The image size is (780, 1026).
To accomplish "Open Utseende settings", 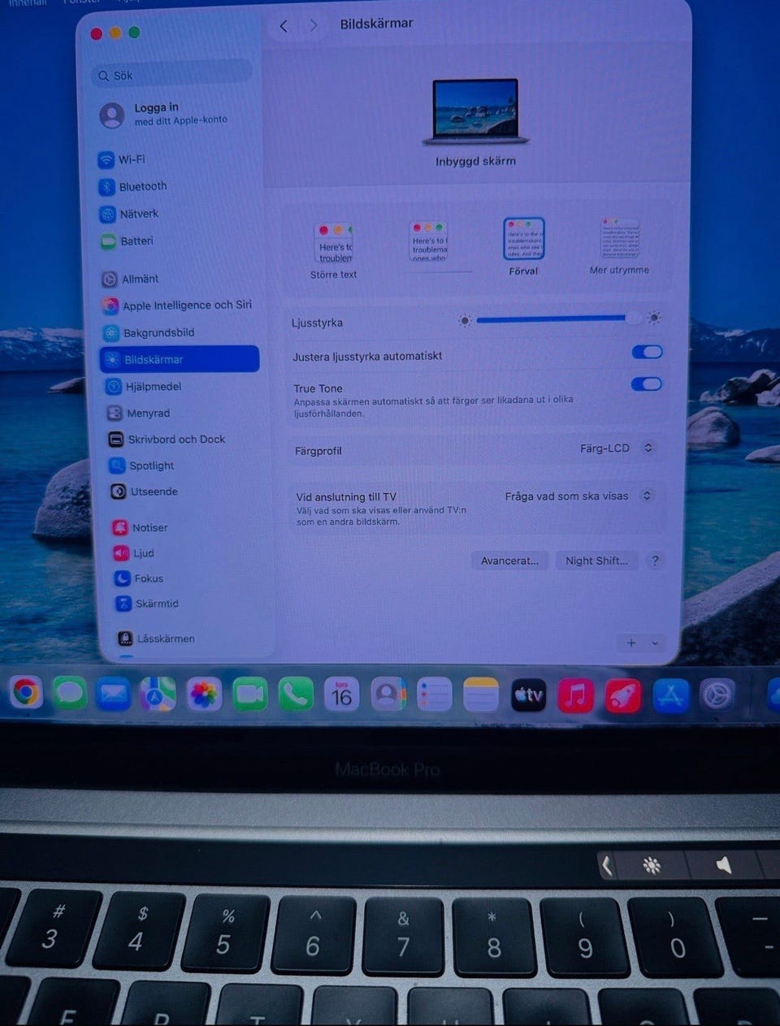I will click(x=144, y=491).
